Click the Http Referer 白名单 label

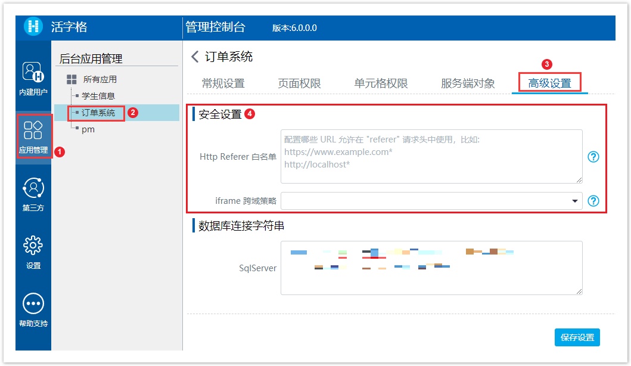(238, 157)
